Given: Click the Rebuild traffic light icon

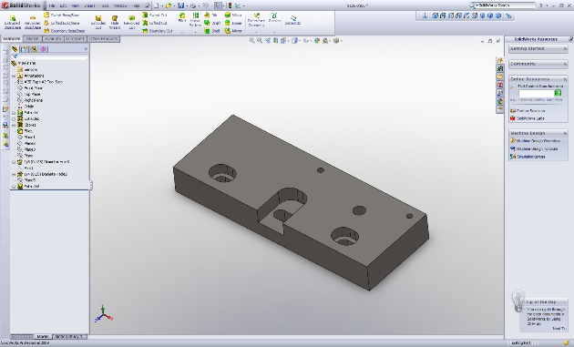Looking at the screenshot, I should pos(230,5).
